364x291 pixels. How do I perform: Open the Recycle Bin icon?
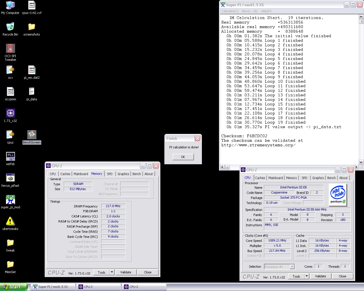10,29
